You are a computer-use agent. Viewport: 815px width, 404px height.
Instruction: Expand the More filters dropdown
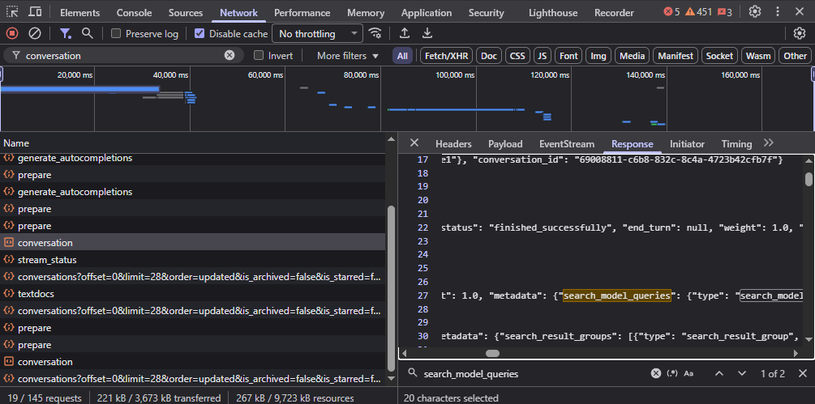[347, 56]
